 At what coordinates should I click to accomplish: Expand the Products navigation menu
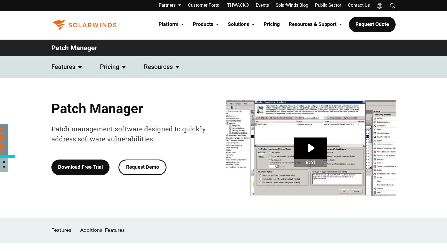click(x=206, y=24)
